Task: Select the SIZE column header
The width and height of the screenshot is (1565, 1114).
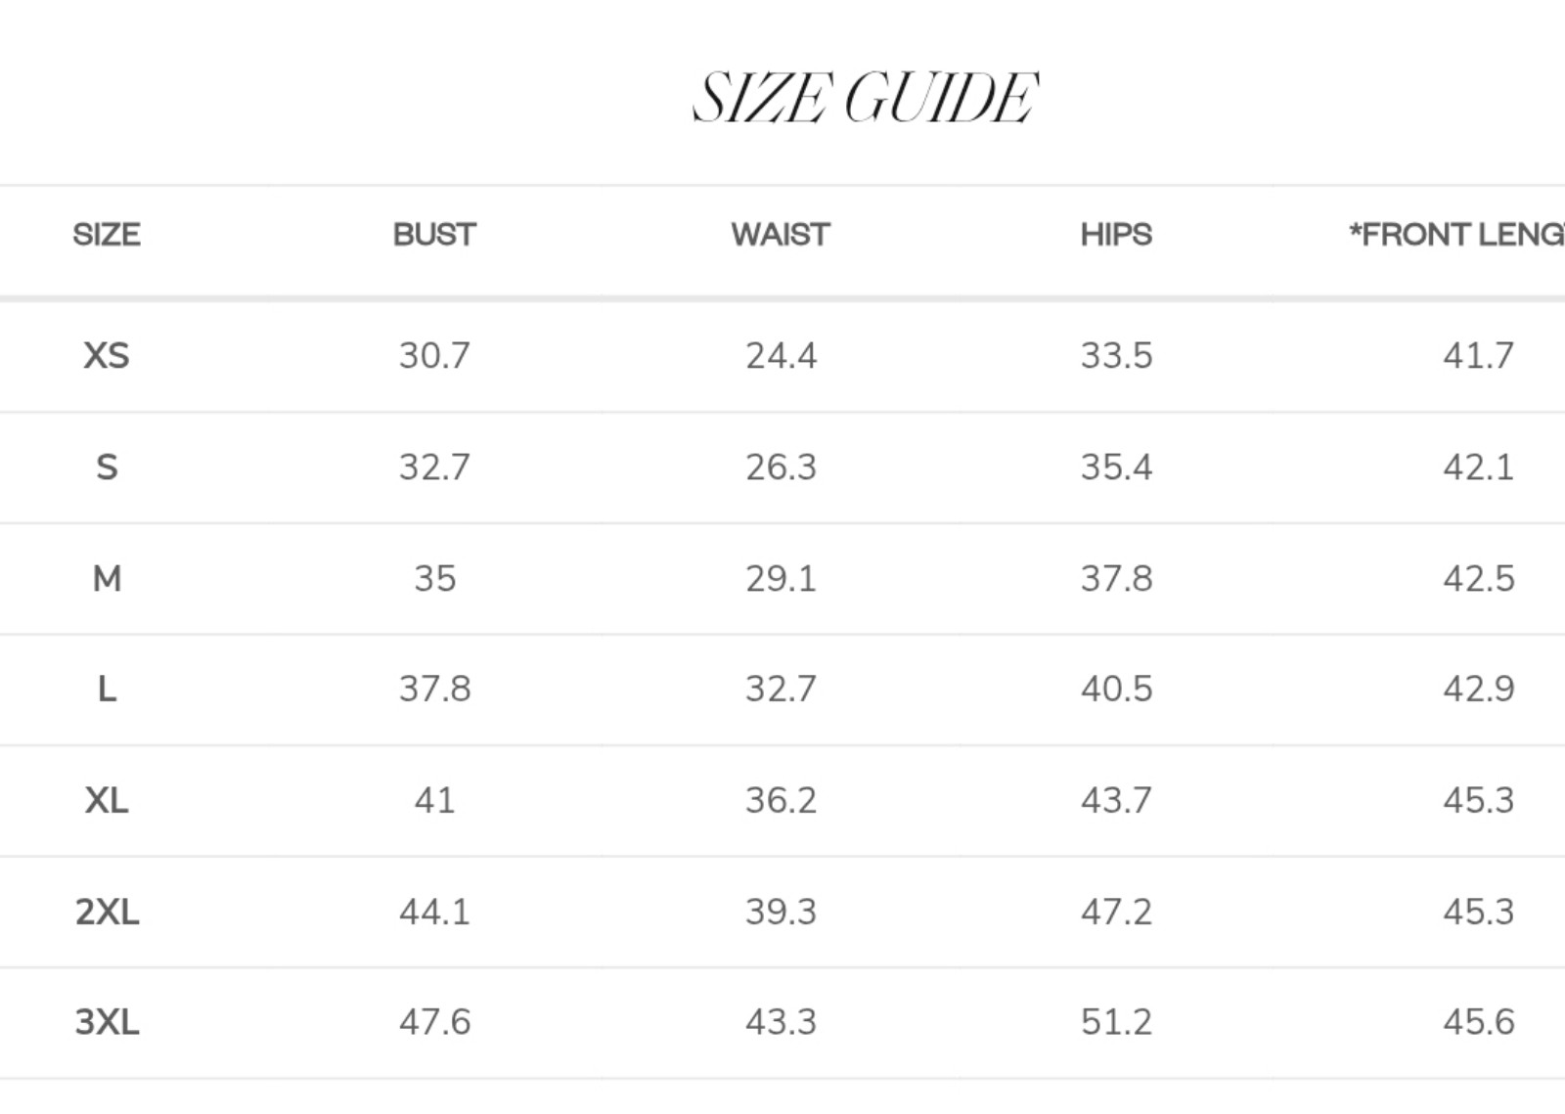Action: pos(107,235)
